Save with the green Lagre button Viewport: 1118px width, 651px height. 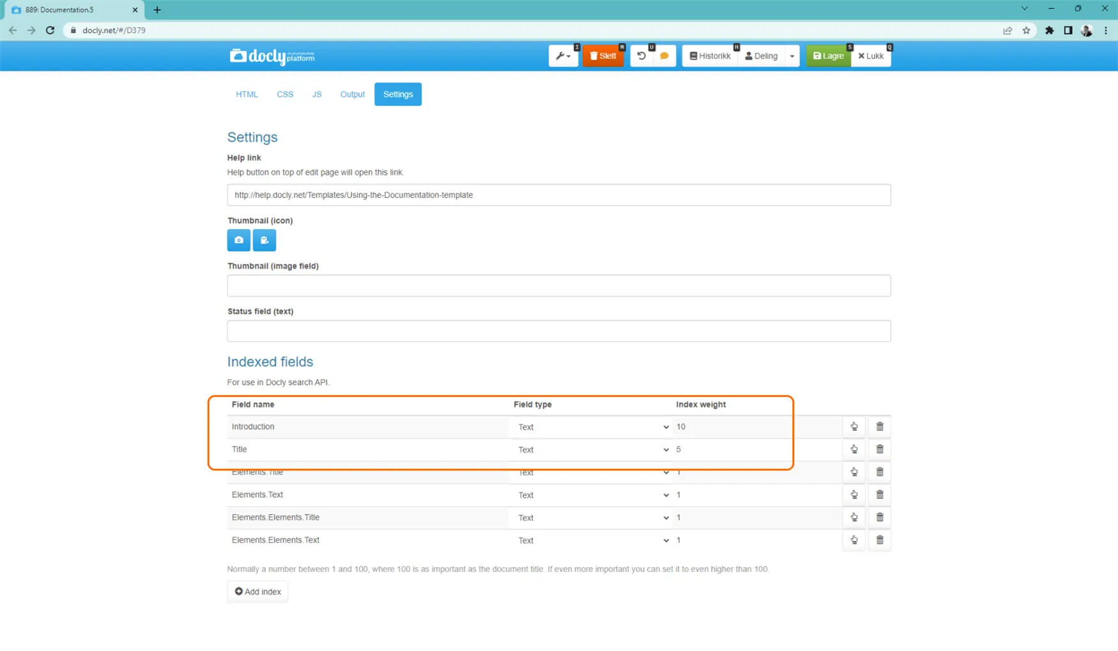828,56
